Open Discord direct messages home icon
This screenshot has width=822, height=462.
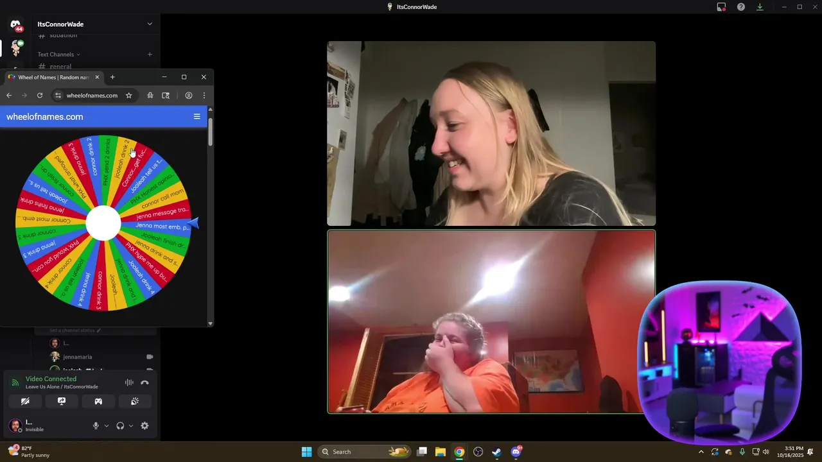pos(15,25)
